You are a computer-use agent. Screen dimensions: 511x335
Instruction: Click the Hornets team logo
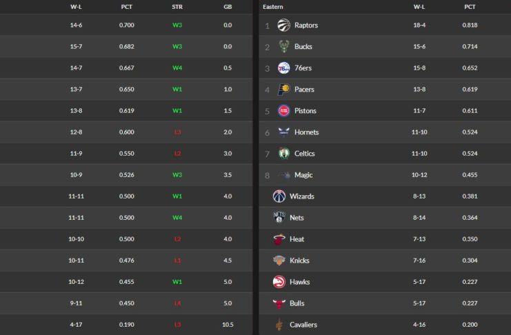coord(283,132)
